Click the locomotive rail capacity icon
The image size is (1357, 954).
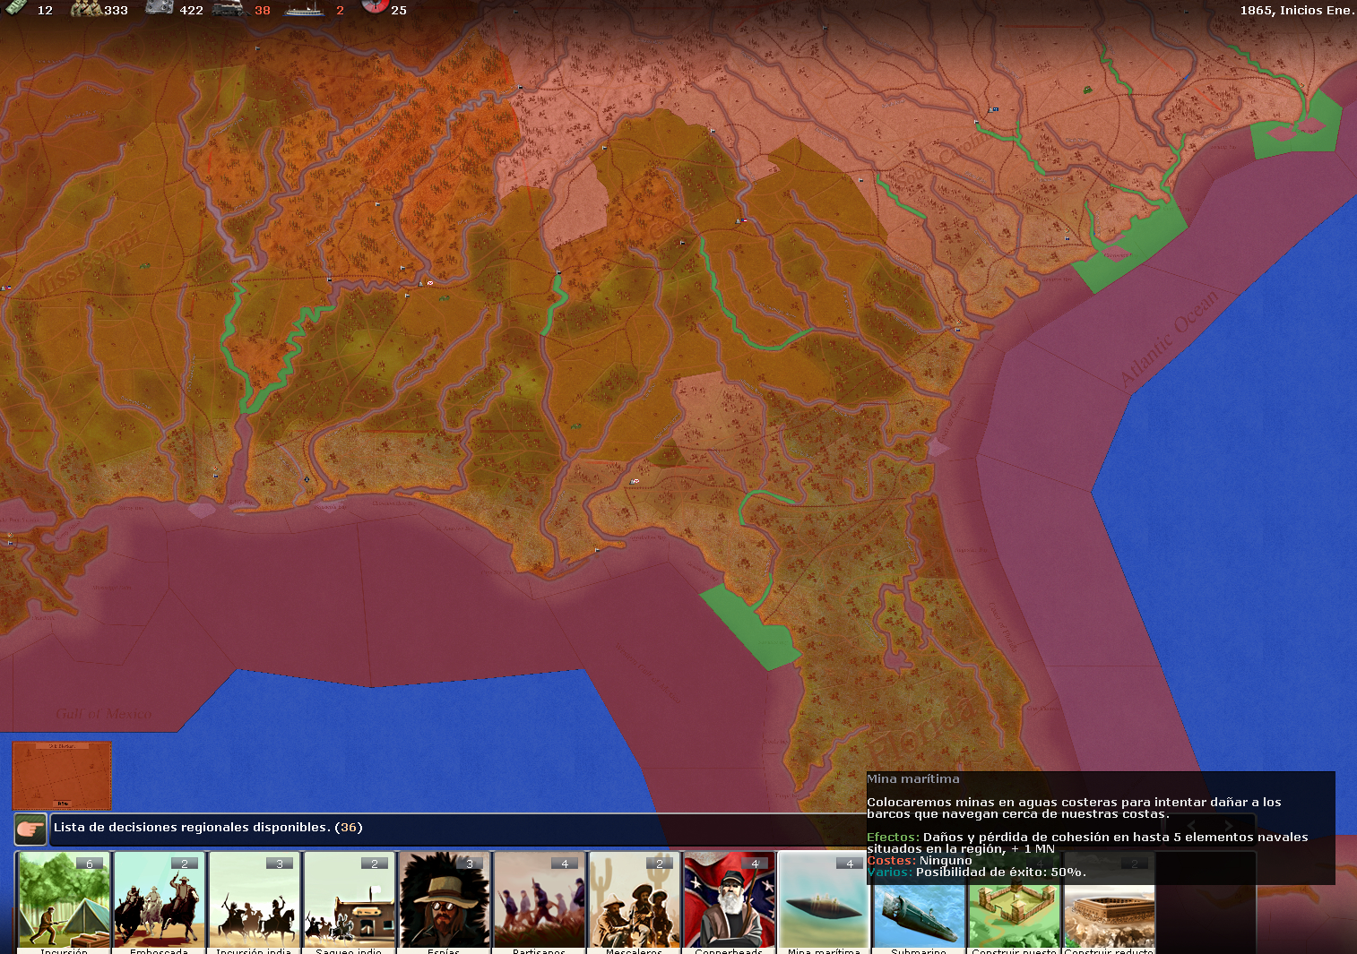(229, 9)
